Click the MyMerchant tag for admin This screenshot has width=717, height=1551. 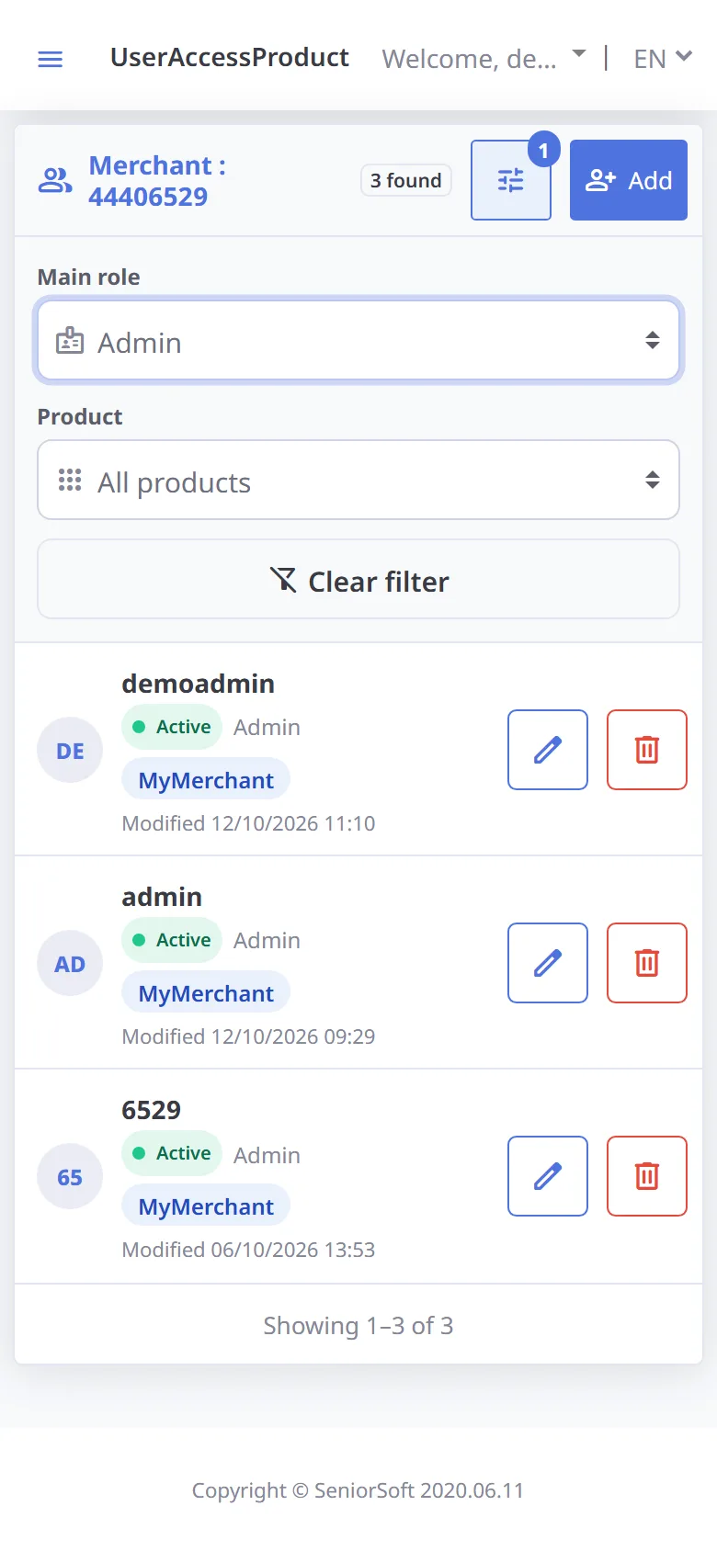coord(206,993)
